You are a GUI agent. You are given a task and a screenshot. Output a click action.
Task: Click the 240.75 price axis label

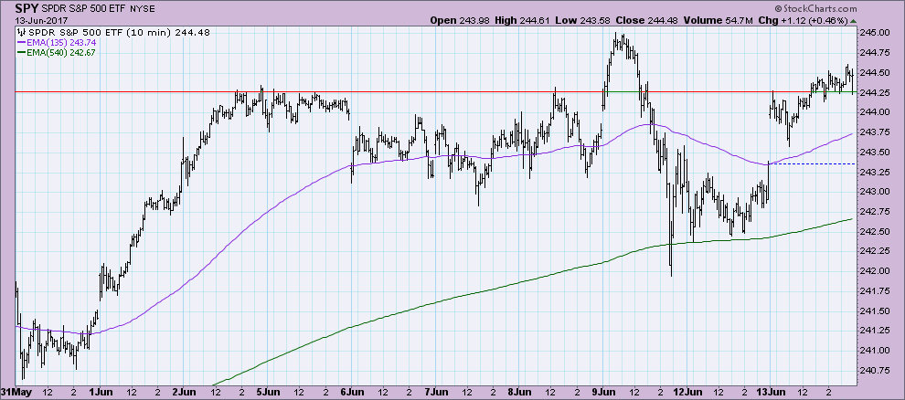point(880,371)
